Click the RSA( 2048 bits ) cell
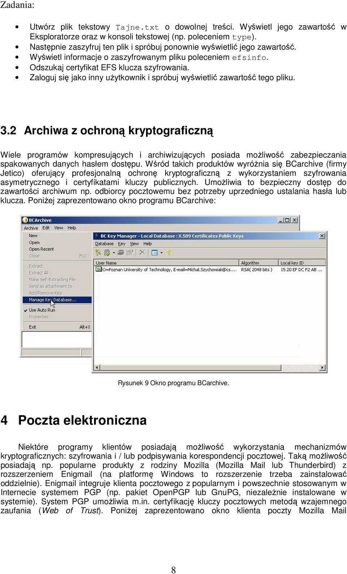347x574 pixels. click(x=256, y=269)
